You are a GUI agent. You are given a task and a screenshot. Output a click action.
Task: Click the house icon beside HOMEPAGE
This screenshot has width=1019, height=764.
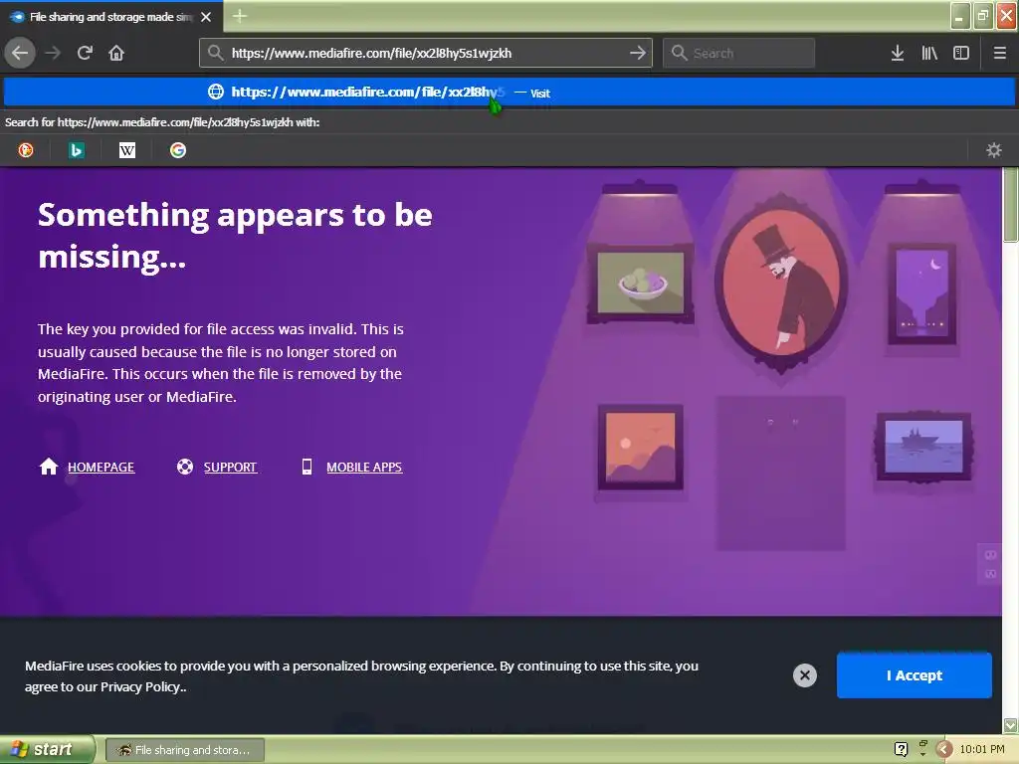(49, 467)
